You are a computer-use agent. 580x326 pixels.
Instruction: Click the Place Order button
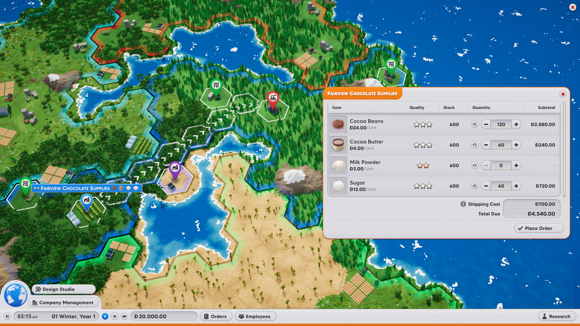[x=539, y=228]
